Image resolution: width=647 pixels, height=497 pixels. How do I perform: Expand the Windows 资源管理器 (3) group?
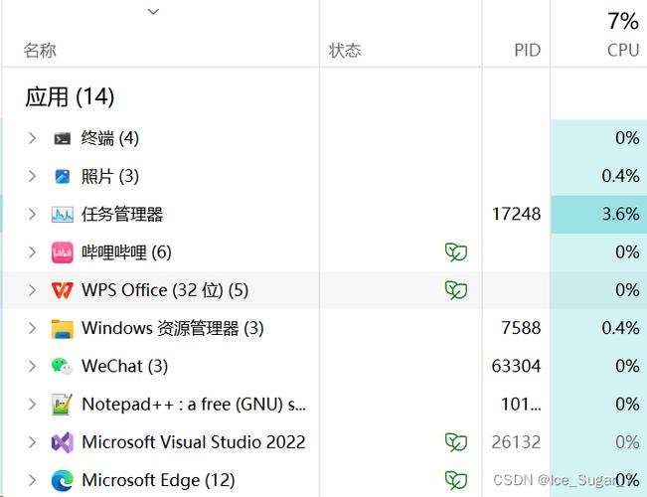point(32,328)
